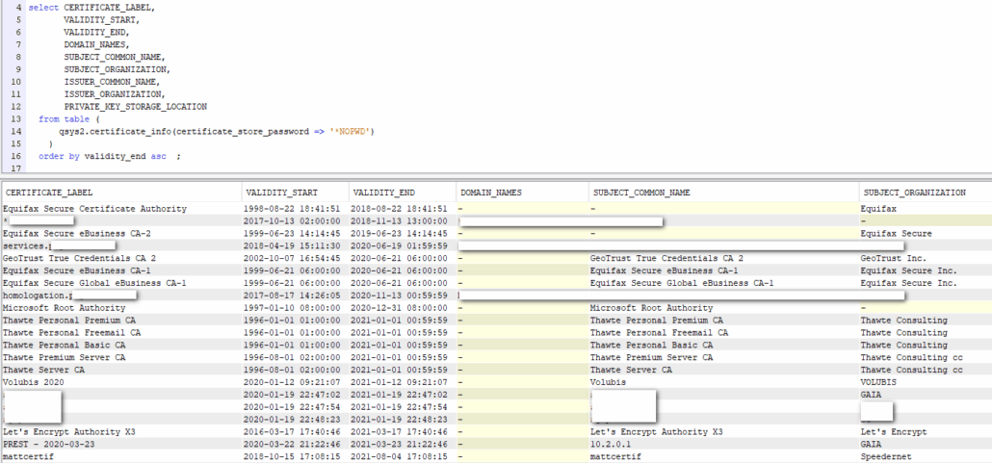Place cursor on 'select CERTIFICATE_LABEL,' editor line

pyautogui.click(x=91, y=8)
